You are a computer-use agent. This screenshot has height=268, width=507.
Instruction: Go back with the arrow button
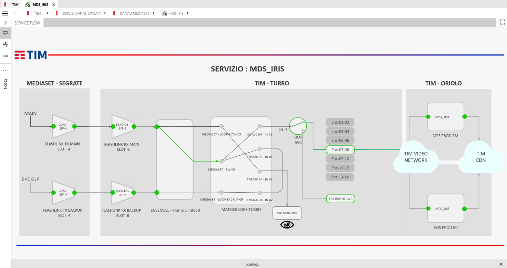(x=16, y=13)
